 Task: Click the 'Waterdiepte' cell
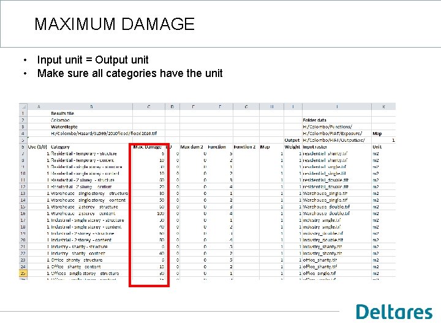64,127
